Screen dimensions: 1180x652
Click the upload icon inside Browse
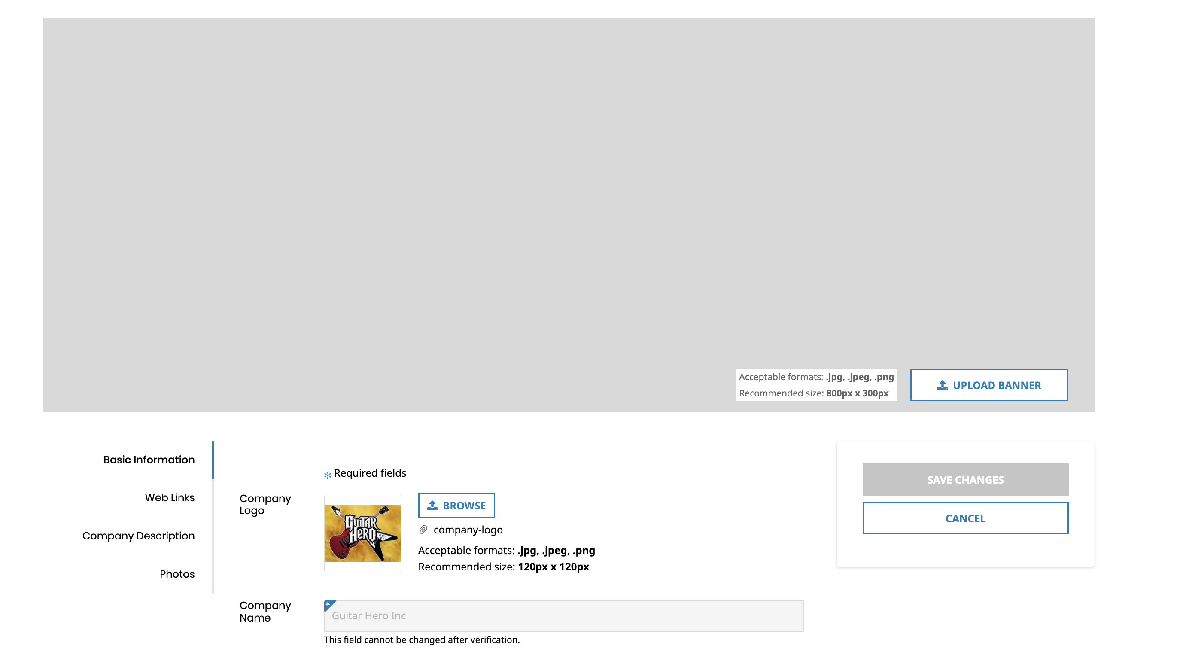click(x=432, y=506)
